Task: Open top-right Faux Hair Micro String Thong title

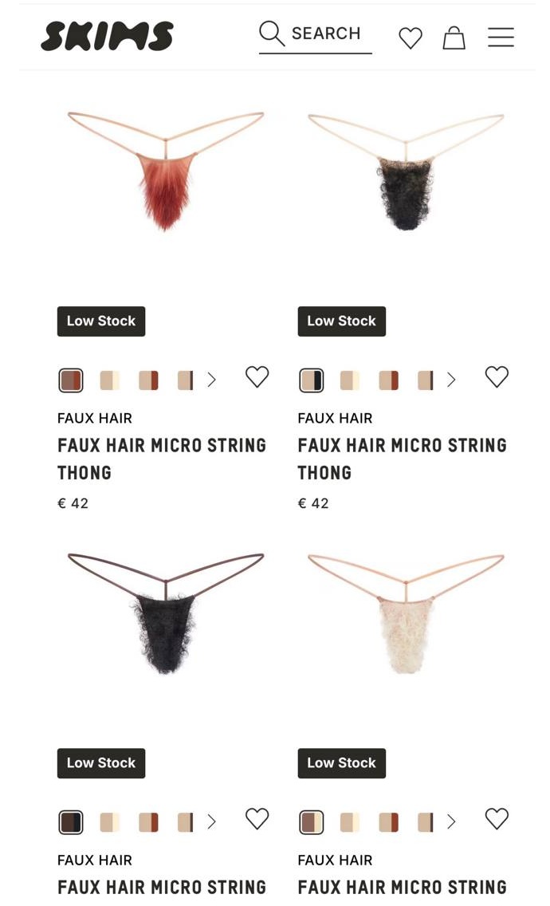Action: 402,459
